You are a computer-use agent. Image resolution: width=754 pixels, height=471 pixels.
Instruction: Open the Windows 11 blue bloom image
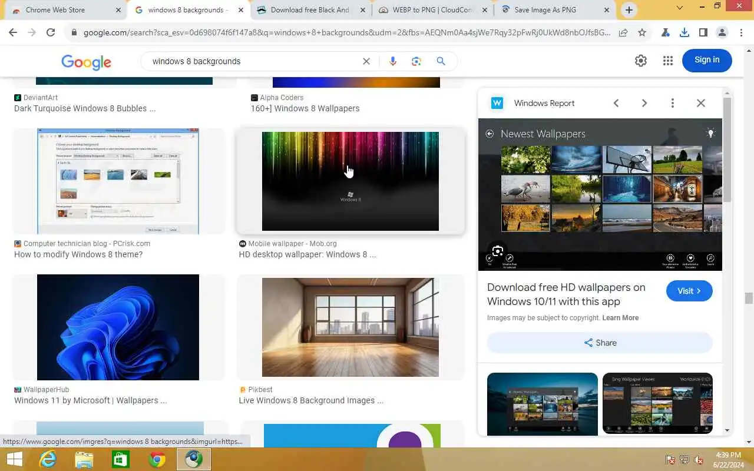118,327
